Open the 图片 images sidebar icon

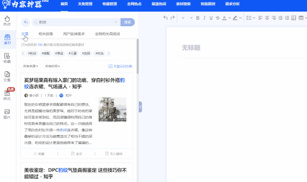point(7,114)
